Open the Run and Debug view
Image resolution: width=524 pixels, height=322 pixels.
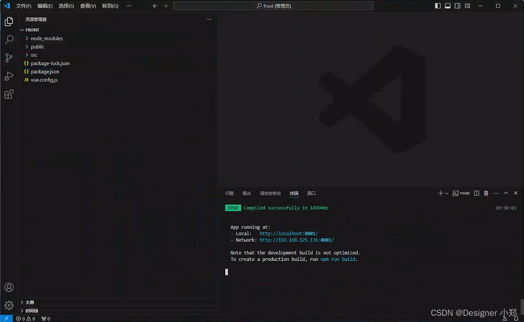click(x=9, y=76)
